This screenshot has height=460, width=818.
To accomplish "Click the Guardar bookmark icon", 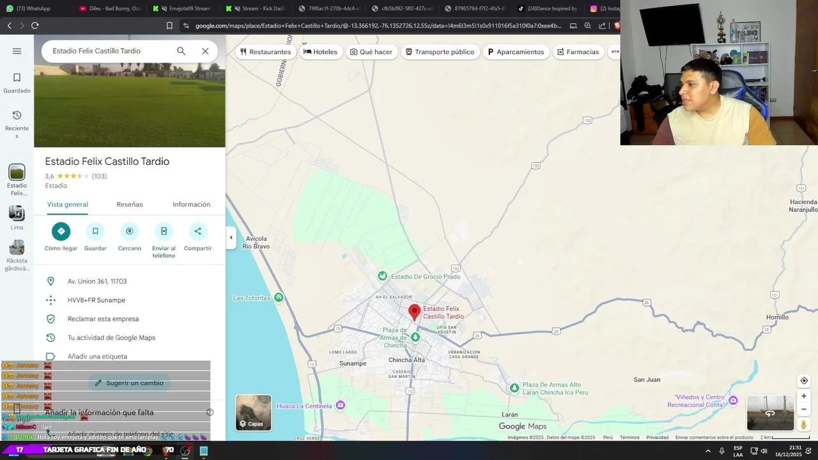I will point(95,231).
